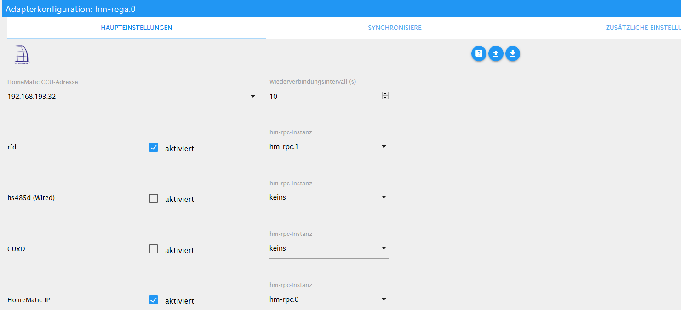Click the 'HomeMatic IP' row label
The width and height of the screenshot is (681, 310).
click(x=29, y=300)
